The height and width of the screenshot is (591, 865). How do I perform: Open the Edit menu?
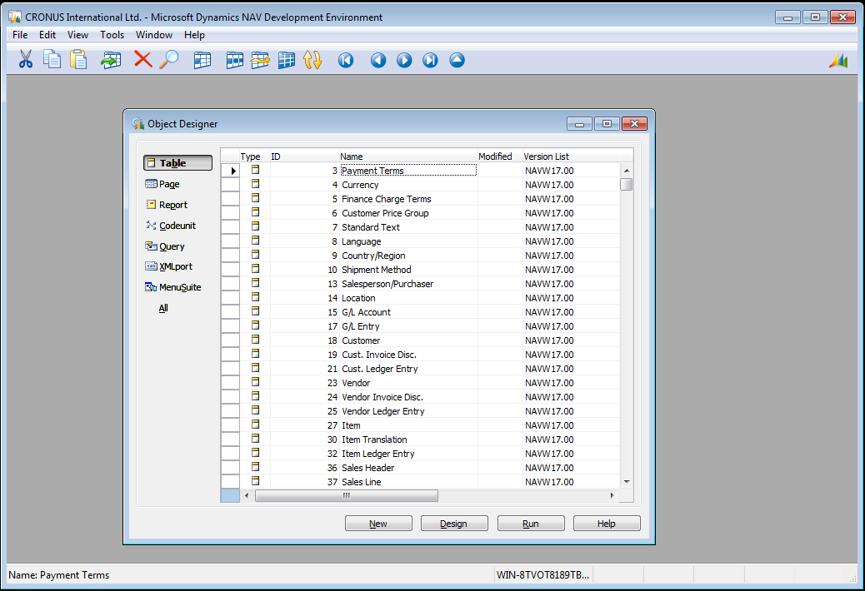click(x=47, y=35)
